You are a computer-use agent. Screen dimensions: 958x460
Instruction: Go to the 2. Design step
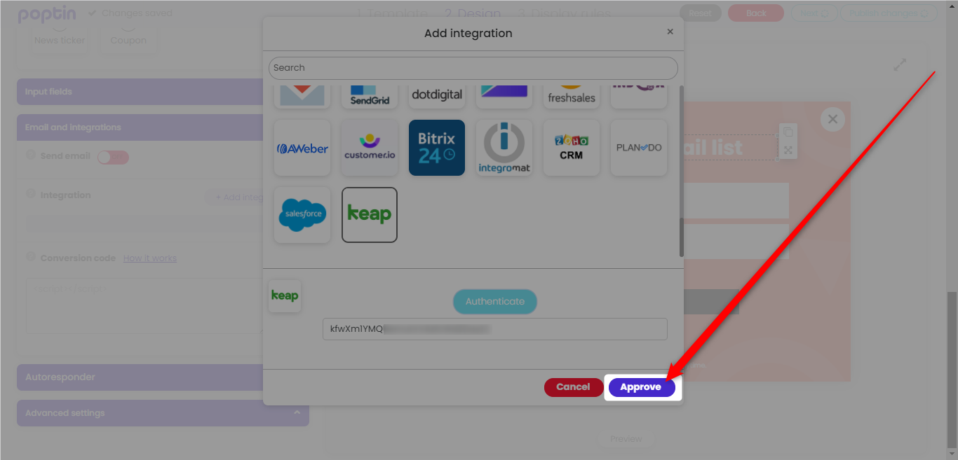[x=473, y=13]
